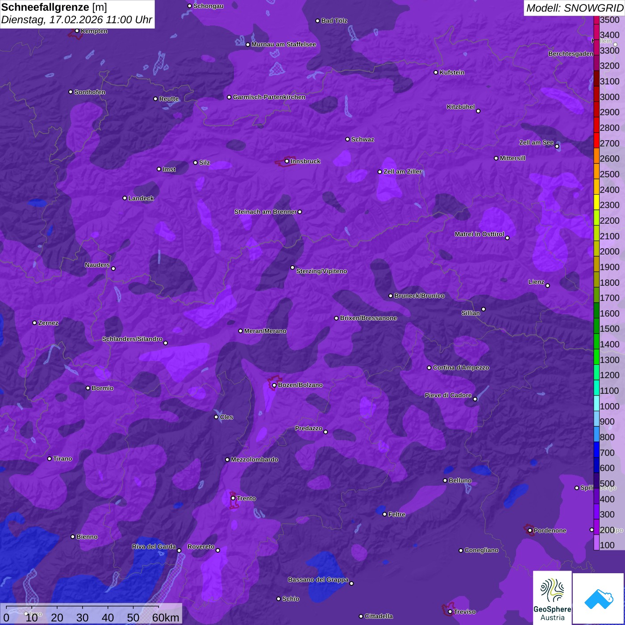Select the Landeck town label

point(141,198)
